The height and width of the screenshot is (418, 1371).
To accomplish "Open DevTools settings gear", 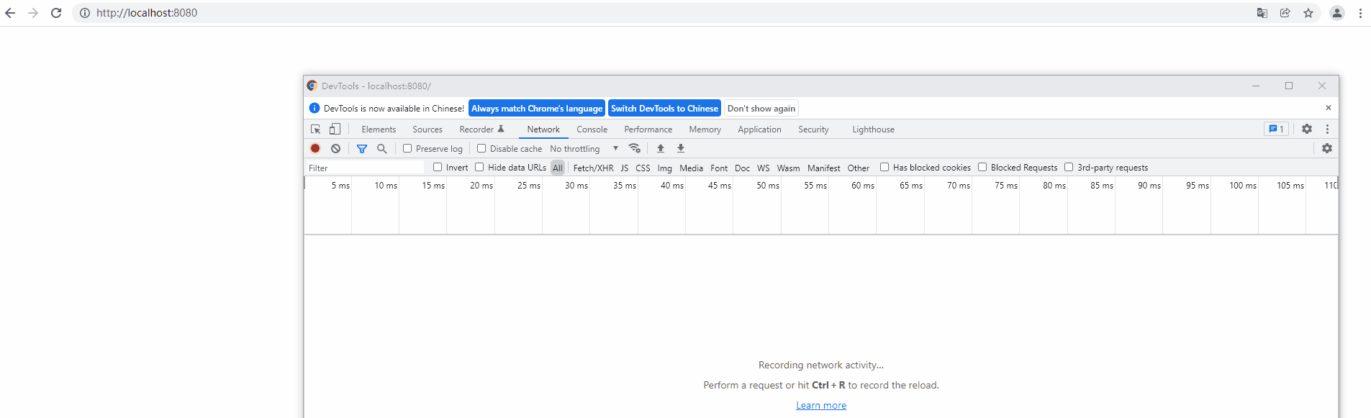I will pyautogui.click(x=1307, y=129).
